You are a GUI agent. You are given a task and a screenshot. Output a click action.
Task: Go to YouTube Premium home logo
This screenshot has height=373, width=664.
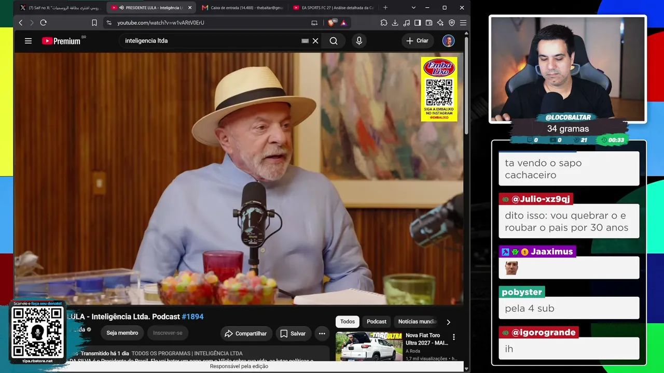[61, 41]
